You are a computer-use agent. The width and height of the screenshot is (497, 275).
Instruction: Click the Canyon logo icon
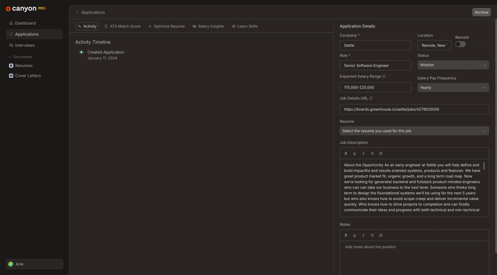coord(8,9)
